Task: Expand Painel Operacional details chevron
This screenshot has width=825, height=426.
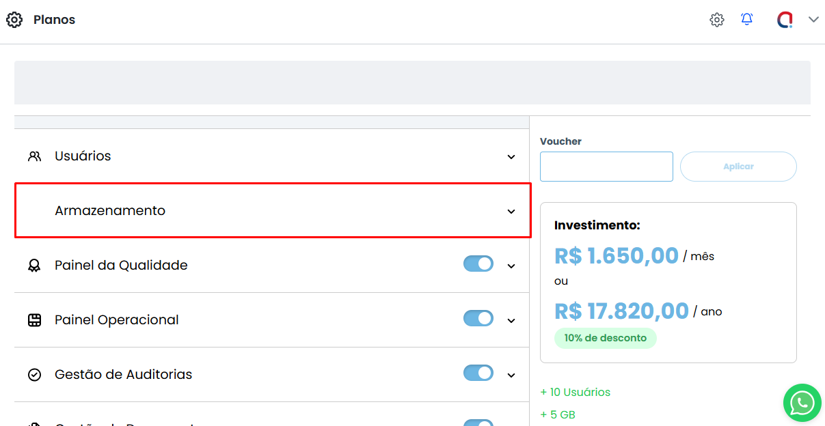Action: (511, 321)
